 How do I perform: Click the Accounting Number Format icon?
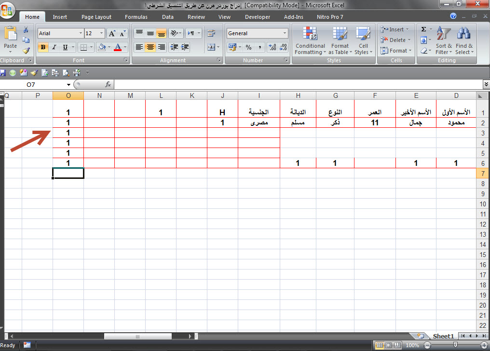click(x=232, y=47)
